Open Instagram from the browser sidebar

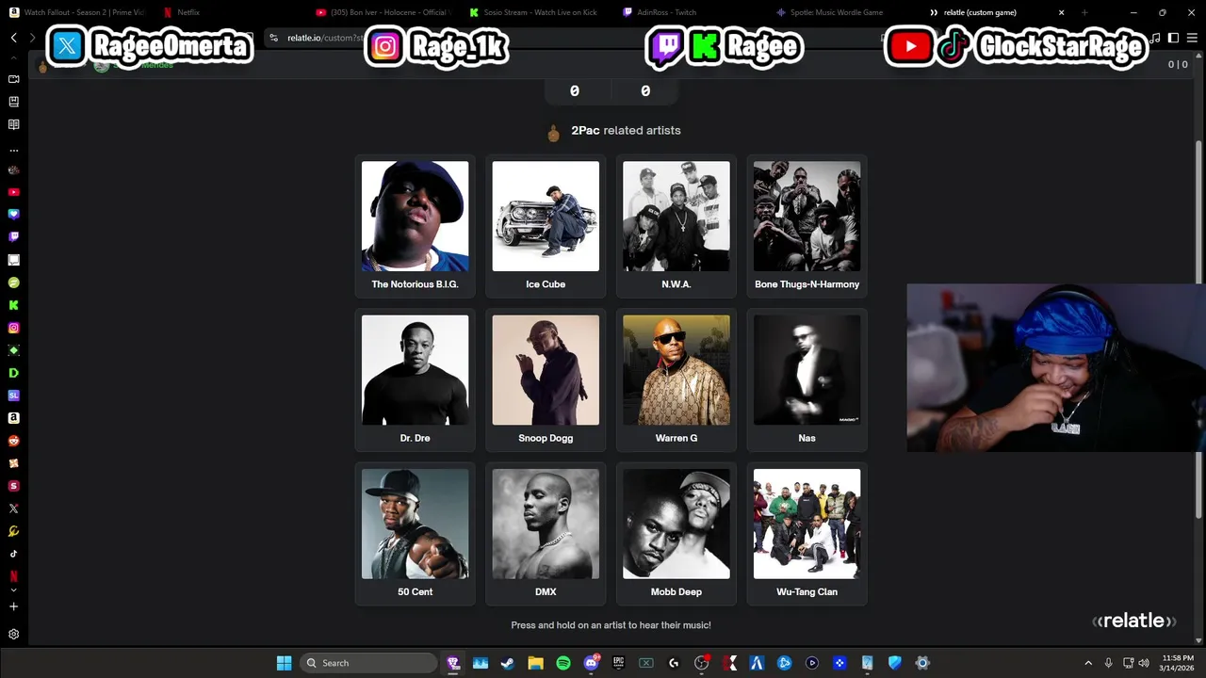(13, 328)
